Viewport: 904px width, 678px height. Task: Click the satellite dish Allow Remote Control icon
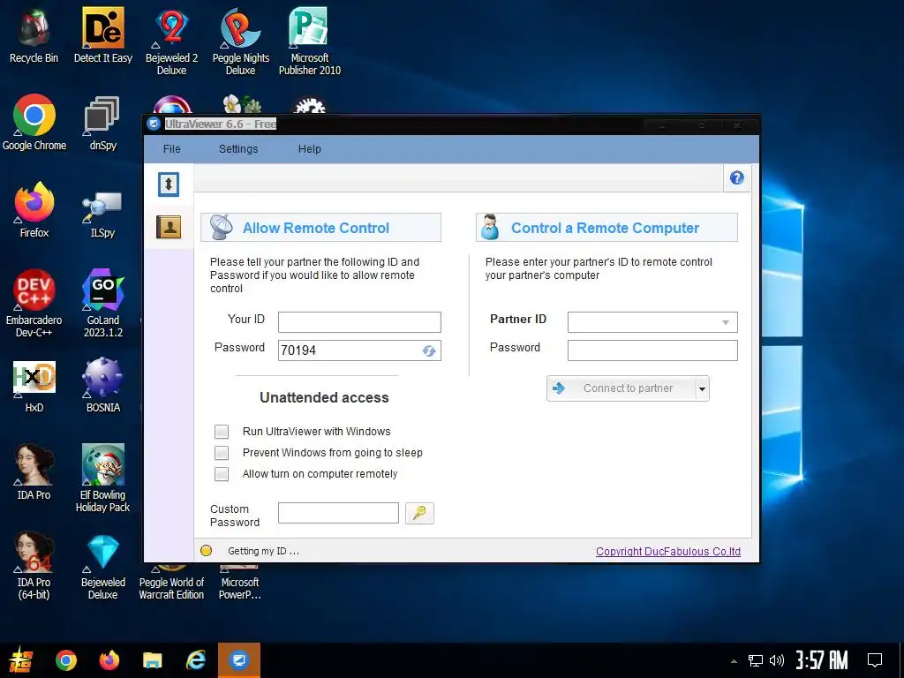(221, 227)
